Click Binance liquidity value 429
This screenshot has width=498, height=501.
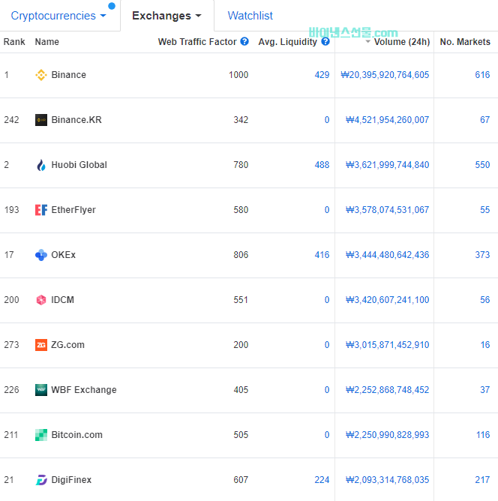pos(322,75)
